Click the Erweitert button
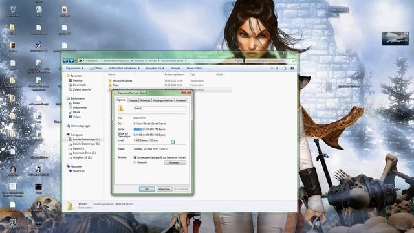The width and height of the screenshot is (414, 233). tap(175, 162)
